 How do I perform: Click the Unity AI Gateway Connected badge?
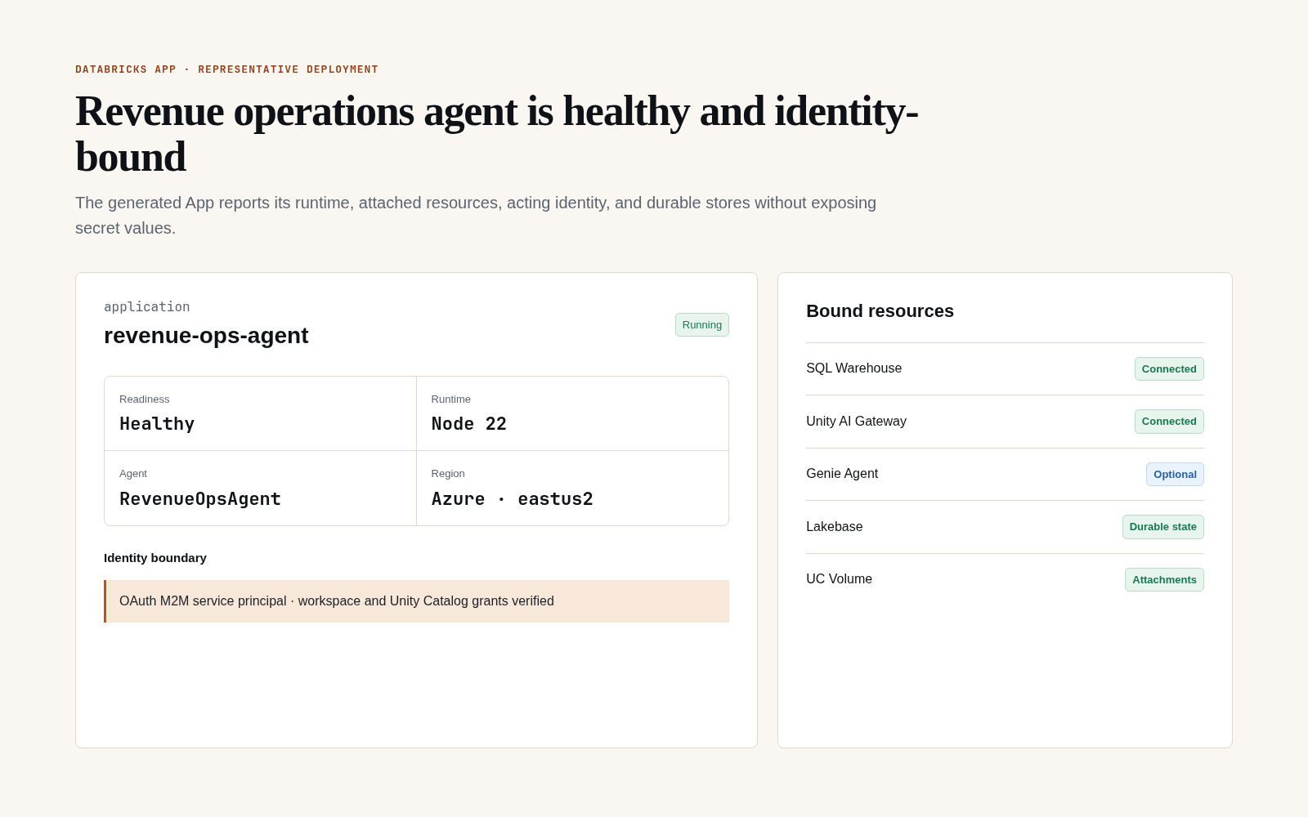[x=1169, y=421]
